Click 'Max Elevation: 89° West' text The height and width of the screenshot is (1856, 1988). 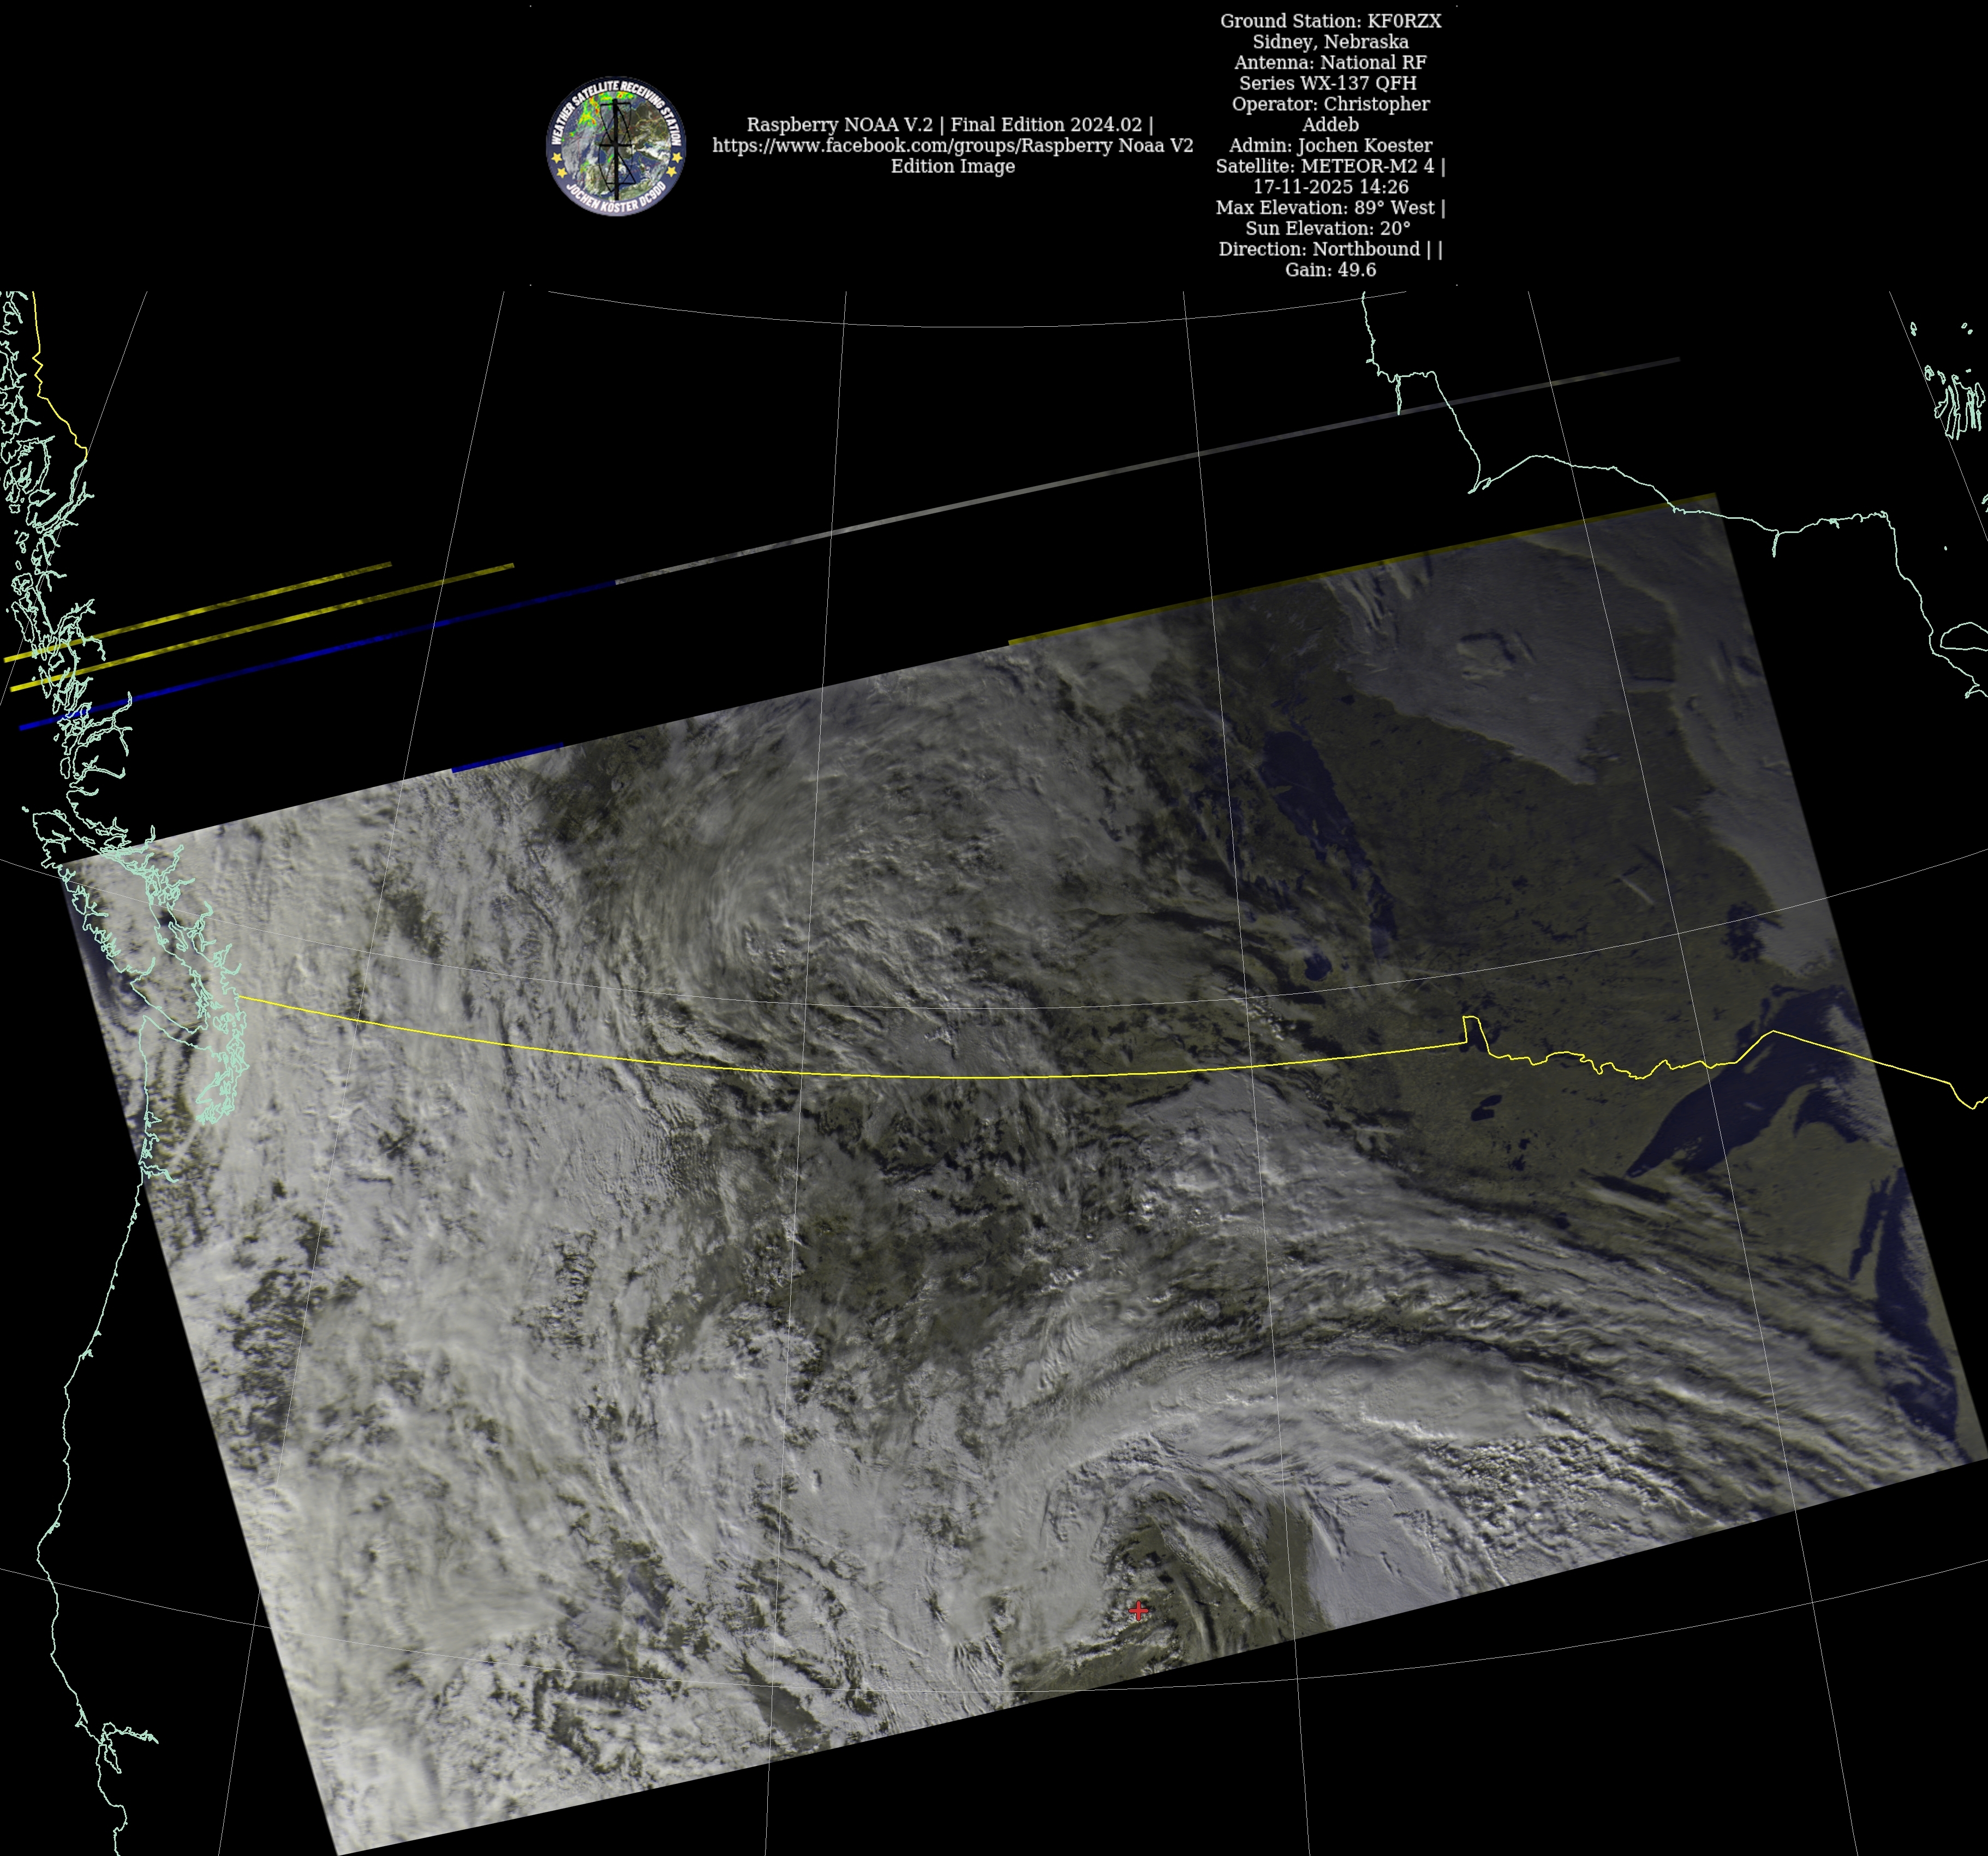click(1328, 208)
